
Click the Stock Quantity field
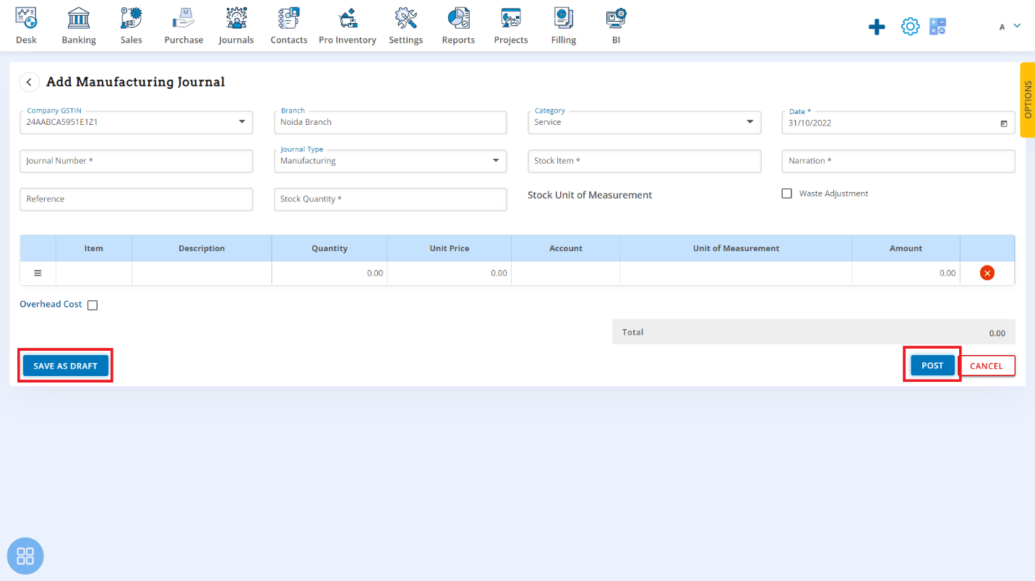390,199
